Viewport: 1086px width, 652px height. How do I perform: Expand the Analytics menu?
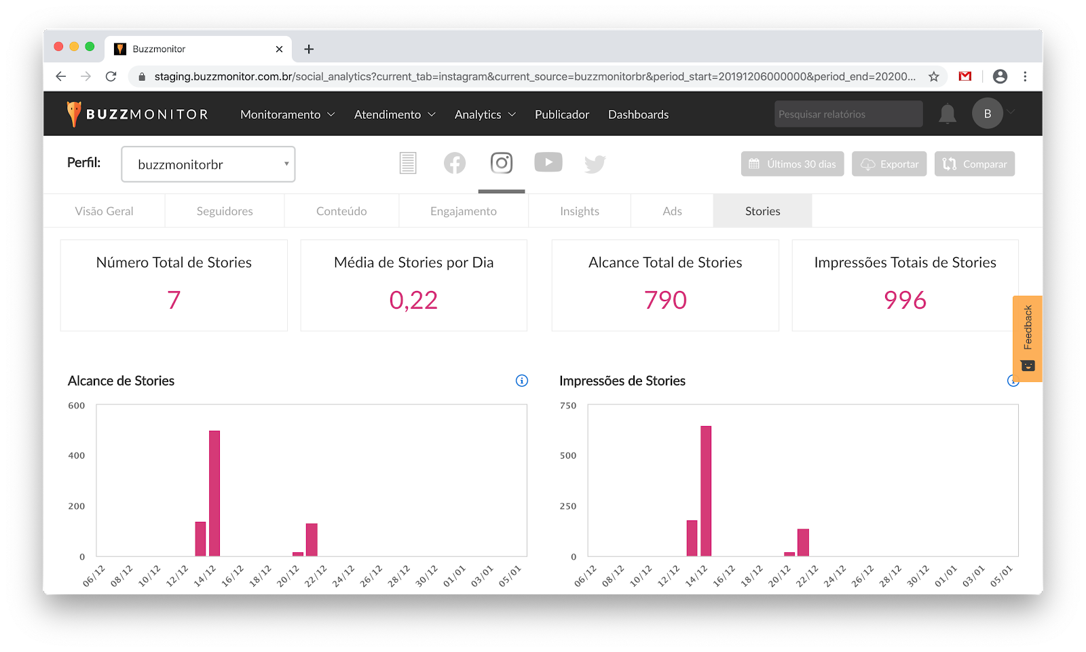pos(485,115)
